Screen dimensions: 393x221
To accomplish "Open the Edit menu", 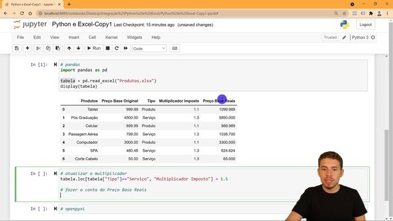I will click(x=37, y=37).
